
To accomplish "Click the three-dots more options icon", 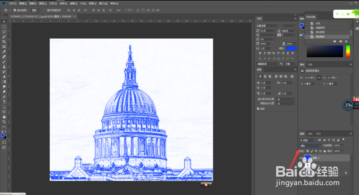I will click(x=118, y=10).
